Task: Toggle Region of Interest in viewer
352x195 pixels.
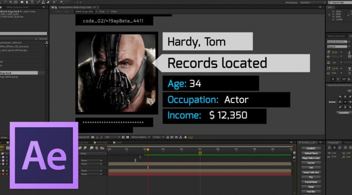Action: (x=123, y=137)
